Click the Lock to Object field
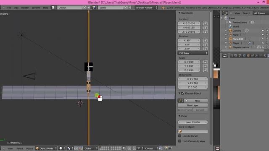Image resolution: width=269 pixels, height=151 pixels. click(193, 131)
